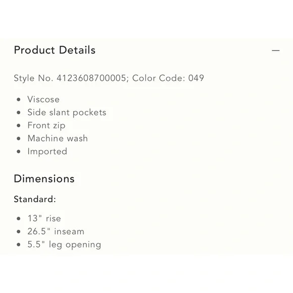Click the Dimensions heading
The width and height of the screenshot is (293, 293).
[x=44, y=179]
